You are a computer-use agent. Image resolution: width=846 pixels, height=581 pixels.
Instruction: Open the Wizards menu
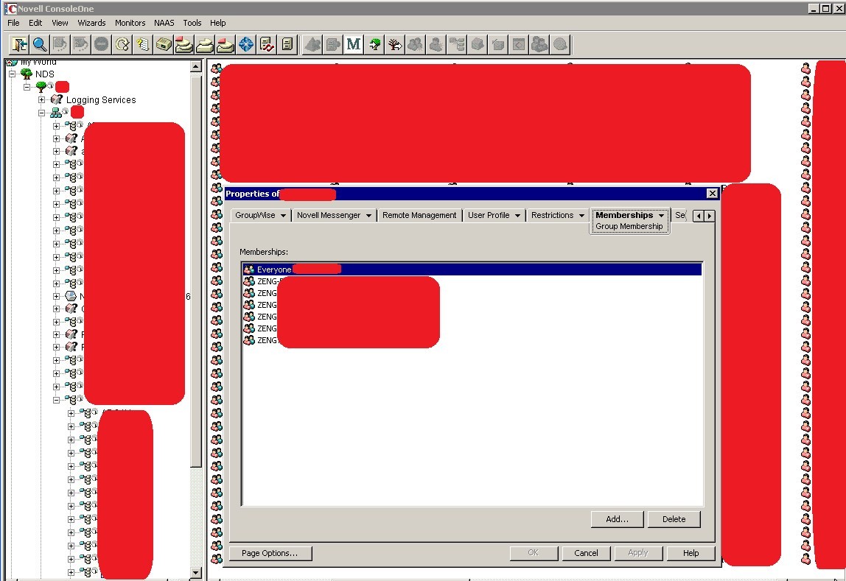click(x=91, y=23)
